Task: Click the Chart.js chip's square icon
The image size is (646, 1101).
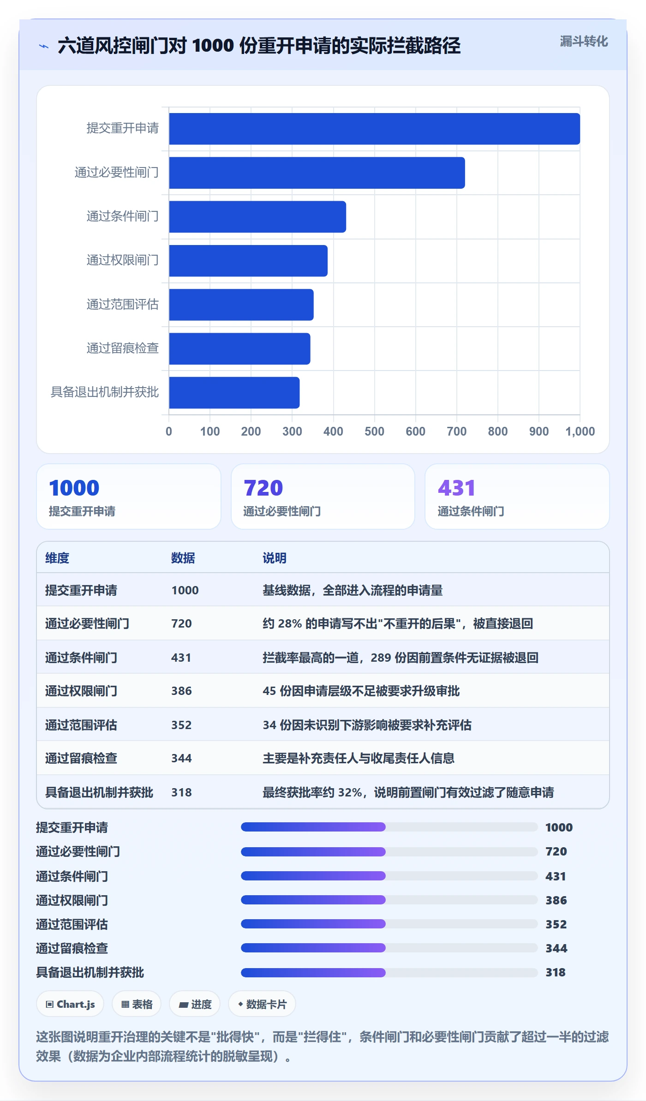Action: 50,1005
